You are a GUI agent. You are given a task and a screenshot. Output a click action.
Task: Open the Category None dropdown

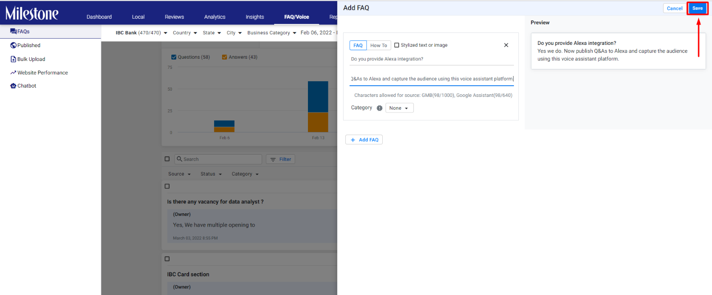pos(399,108)
